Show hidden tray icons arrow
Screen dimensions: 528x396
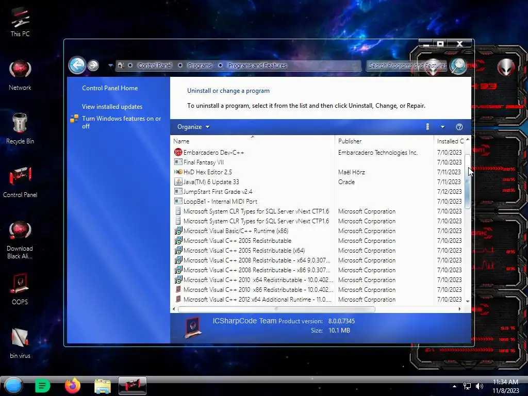454,386
